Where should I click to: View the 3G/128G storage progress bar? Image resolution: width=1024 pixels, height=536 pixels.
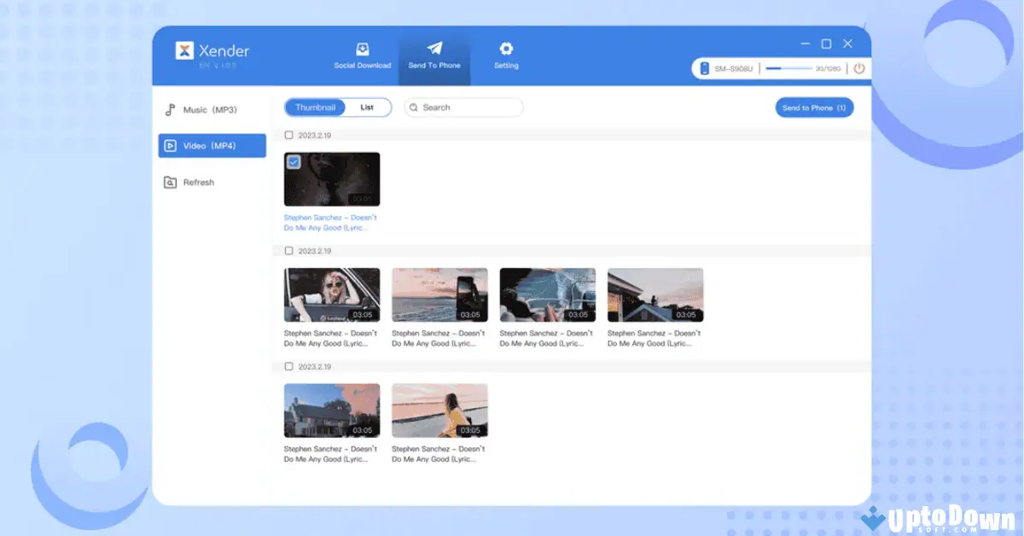(791, 67)
